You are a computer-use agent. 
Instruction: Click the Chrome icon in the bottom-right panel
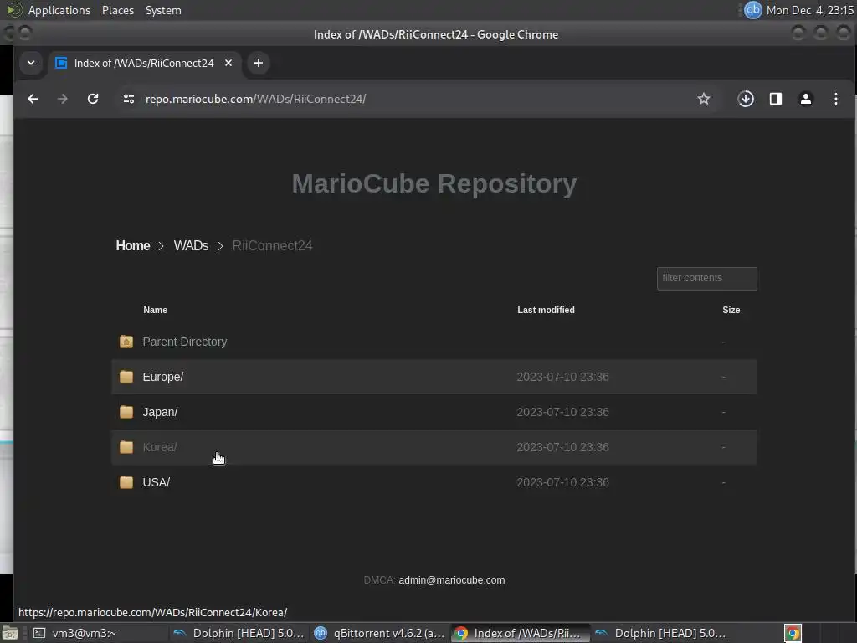point(793,633)
